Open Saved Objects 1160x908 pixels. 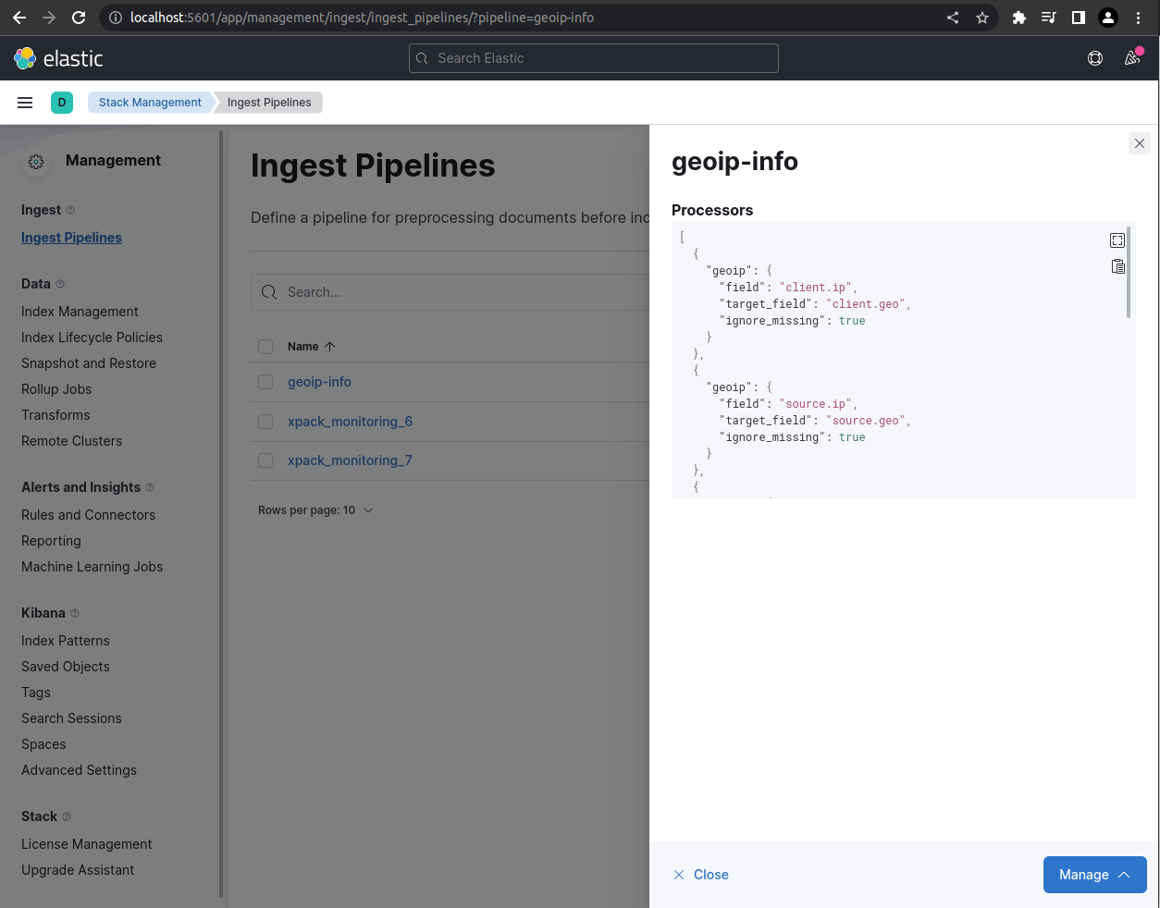[65, 667]
